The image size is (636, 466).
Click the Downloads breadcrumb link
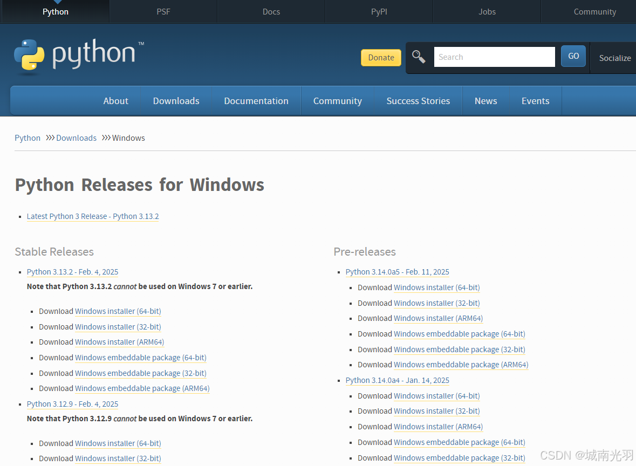pos(76,138)
